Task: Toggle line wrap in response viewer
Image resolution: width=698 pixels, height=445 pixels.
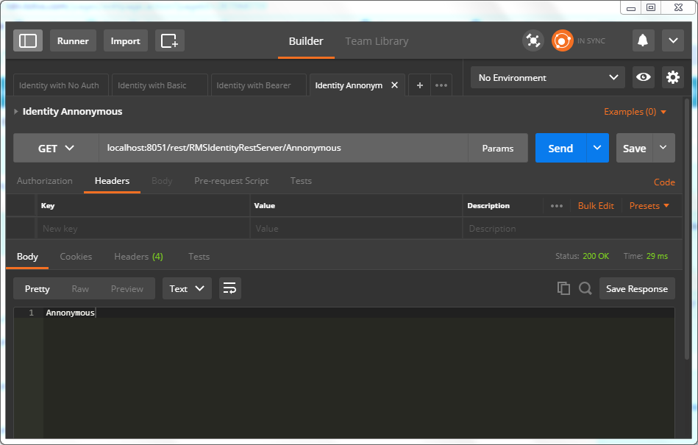Action: 229,288
